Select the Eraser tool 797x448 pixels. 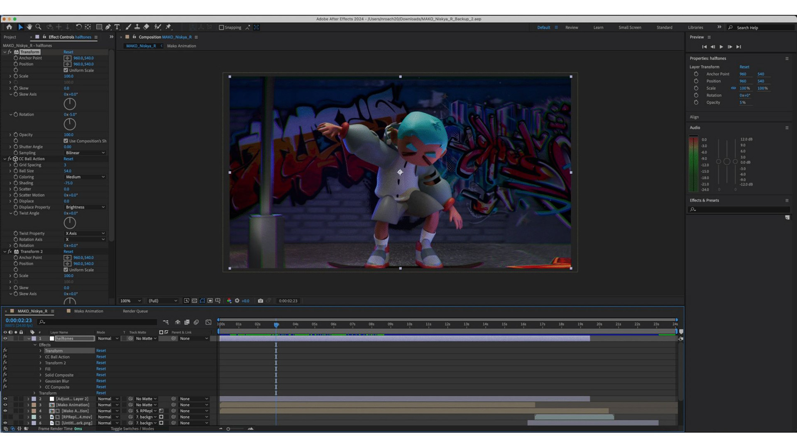(x=146, y=27)
